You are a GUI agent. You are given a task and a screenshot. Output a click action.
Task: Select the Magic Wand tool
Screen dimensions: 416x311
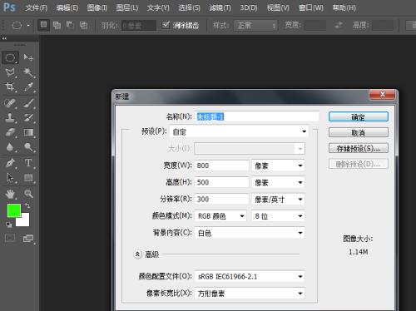[x=28, y=72]
